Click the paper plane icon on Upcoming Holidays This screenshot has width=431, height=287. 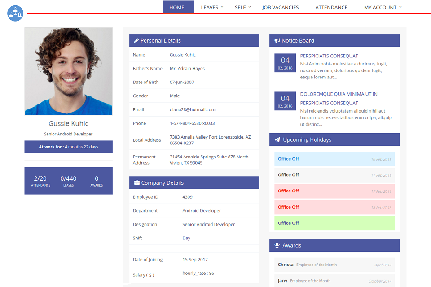(277, 139)
